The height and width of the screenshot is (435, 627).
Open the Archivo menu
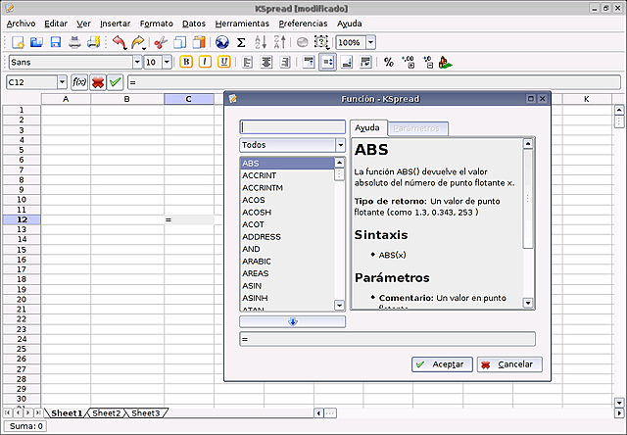tap(21, 24)
